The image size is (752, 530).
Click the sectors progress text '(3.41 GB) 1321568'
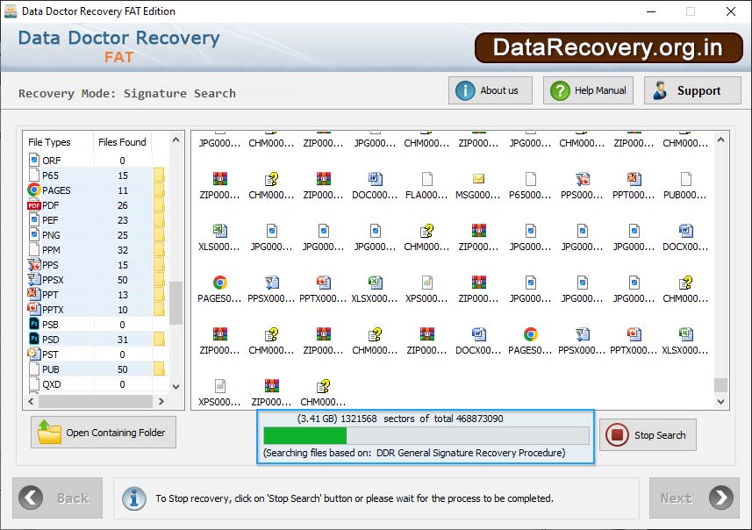point(337,419)
